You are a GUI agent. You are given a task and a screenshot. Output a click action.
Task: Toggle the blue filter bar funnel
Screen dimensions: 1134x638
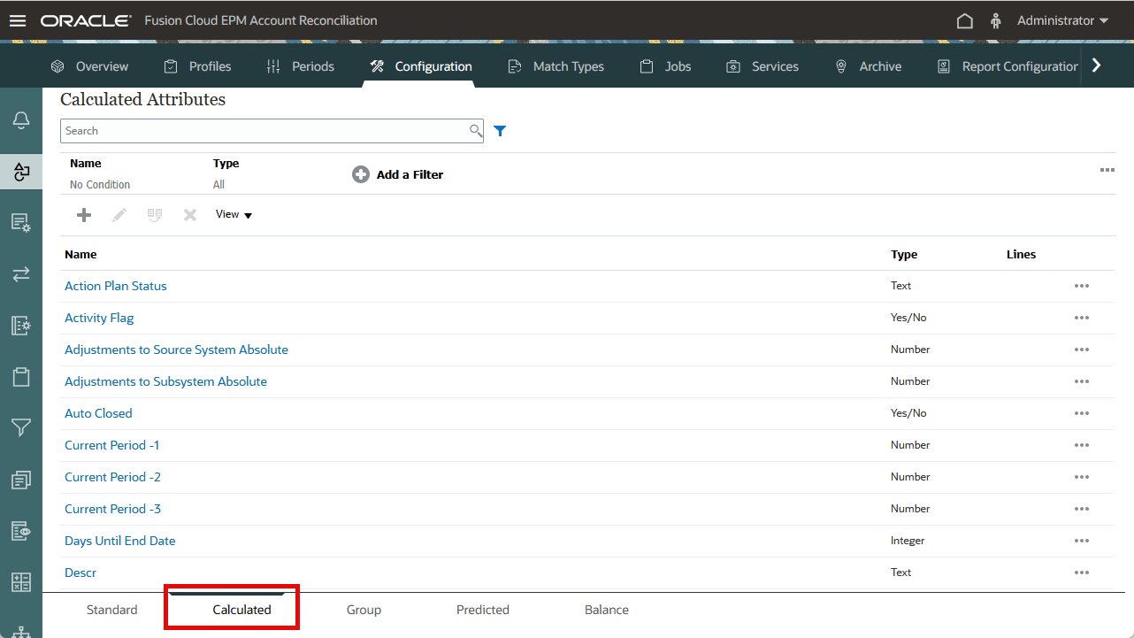pos(500,131)
